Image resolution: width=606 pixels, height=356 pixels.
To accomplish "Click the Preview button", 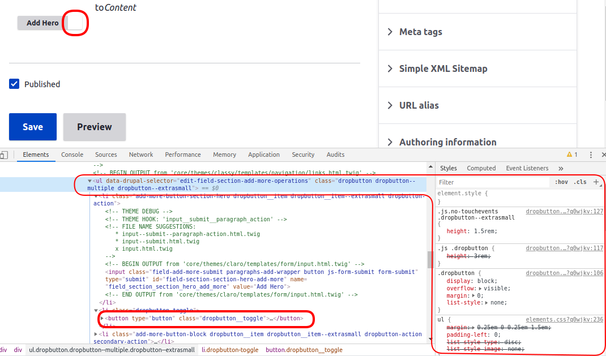I will point(94,127).
